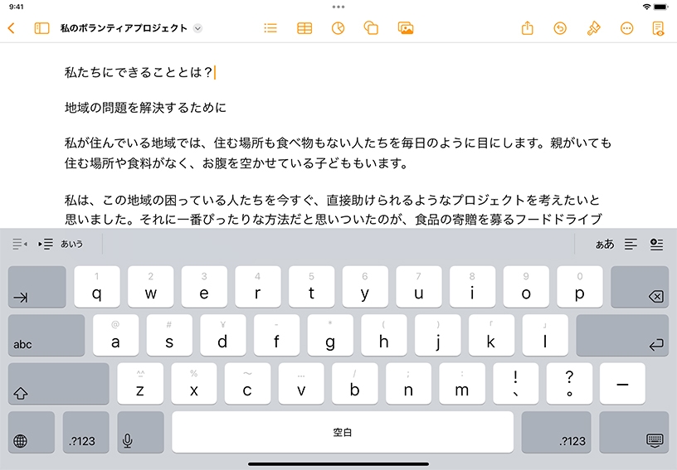Screen dimensions: 677x470
Task: Expand the 私のボランティアプロジェクト title dropdown
Action: [197, 28]
